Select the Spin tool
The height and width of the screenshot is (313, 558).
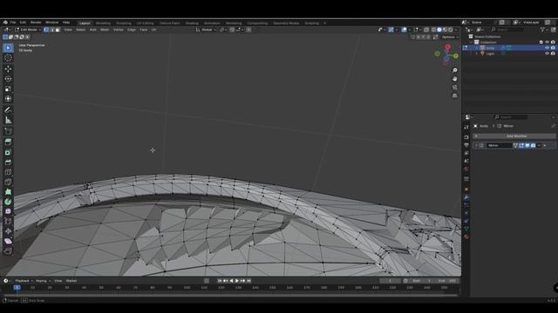(8, 202)
